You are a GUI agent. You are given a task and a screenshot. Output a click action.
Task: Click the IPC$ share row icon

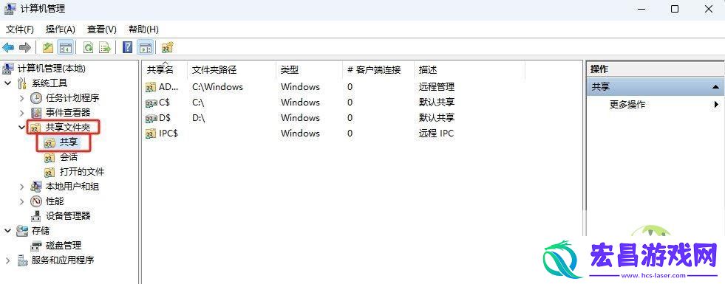tap(151, 134)
